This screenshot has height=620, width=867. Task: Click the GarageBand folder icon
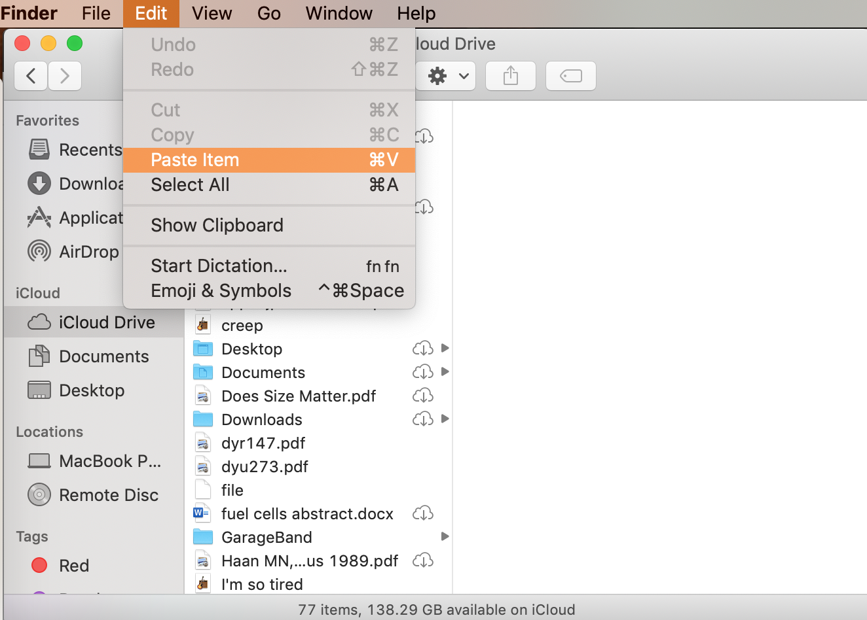(203, 537)
